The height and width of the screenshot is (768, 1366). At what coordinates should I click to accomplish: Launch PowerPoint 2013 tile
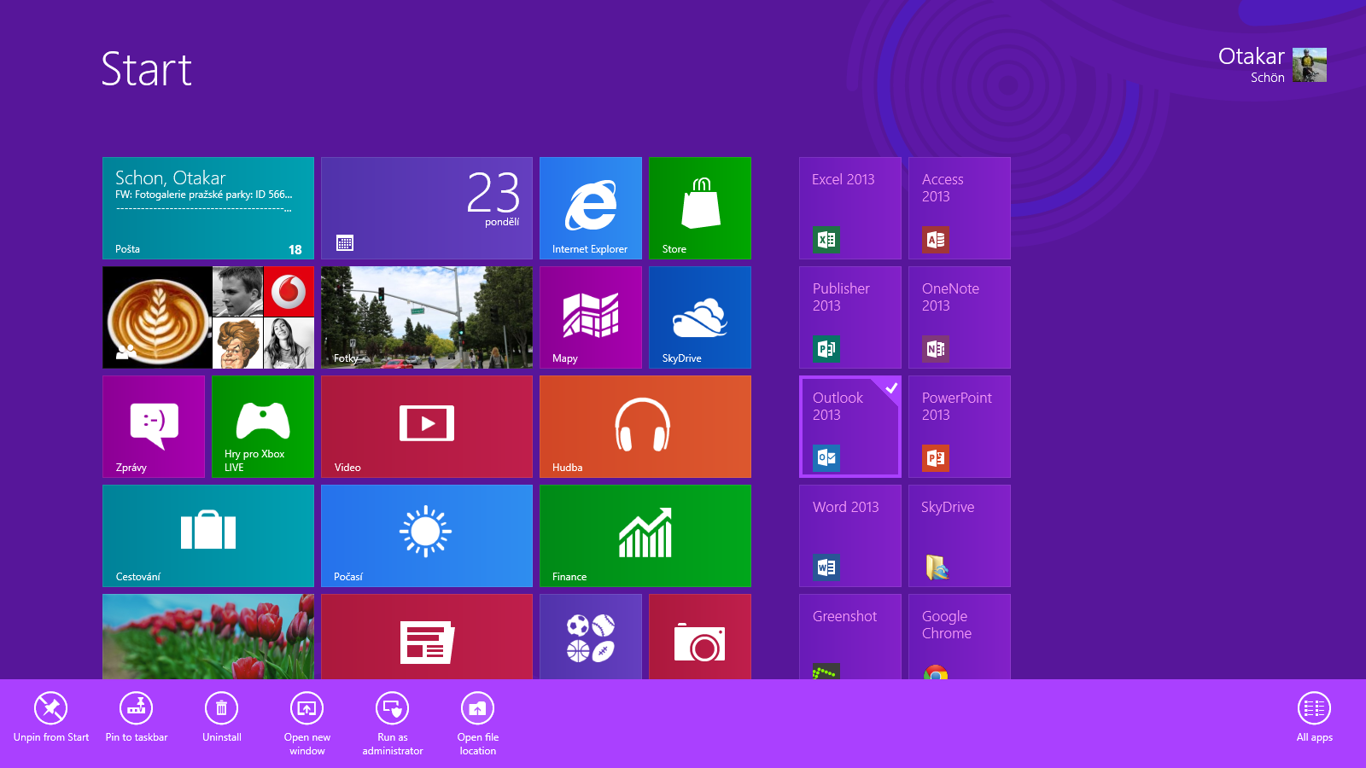[960, 427]
